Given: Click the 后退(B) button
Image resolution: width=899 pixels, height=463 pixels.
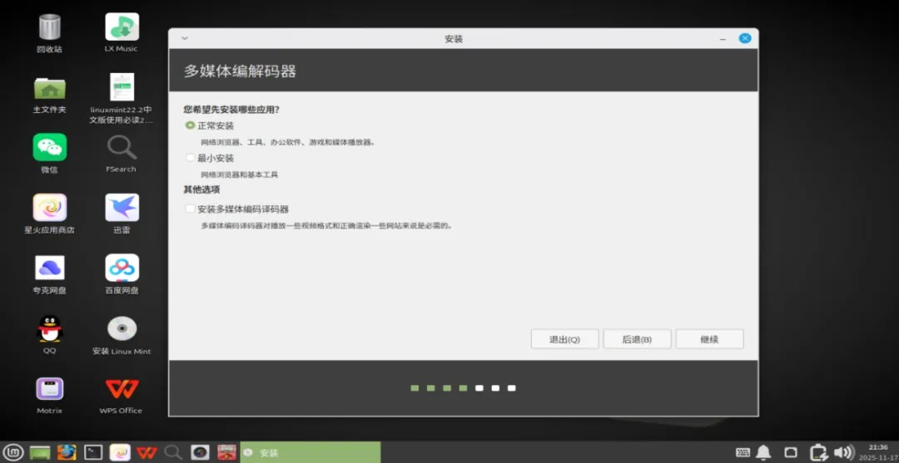Looking at the screenshot, I should tap(637, 339).
